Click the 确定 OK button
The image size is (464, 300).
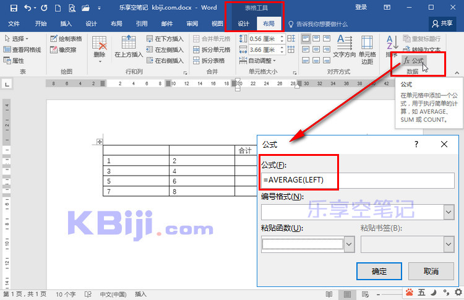[x=379, y=271]
